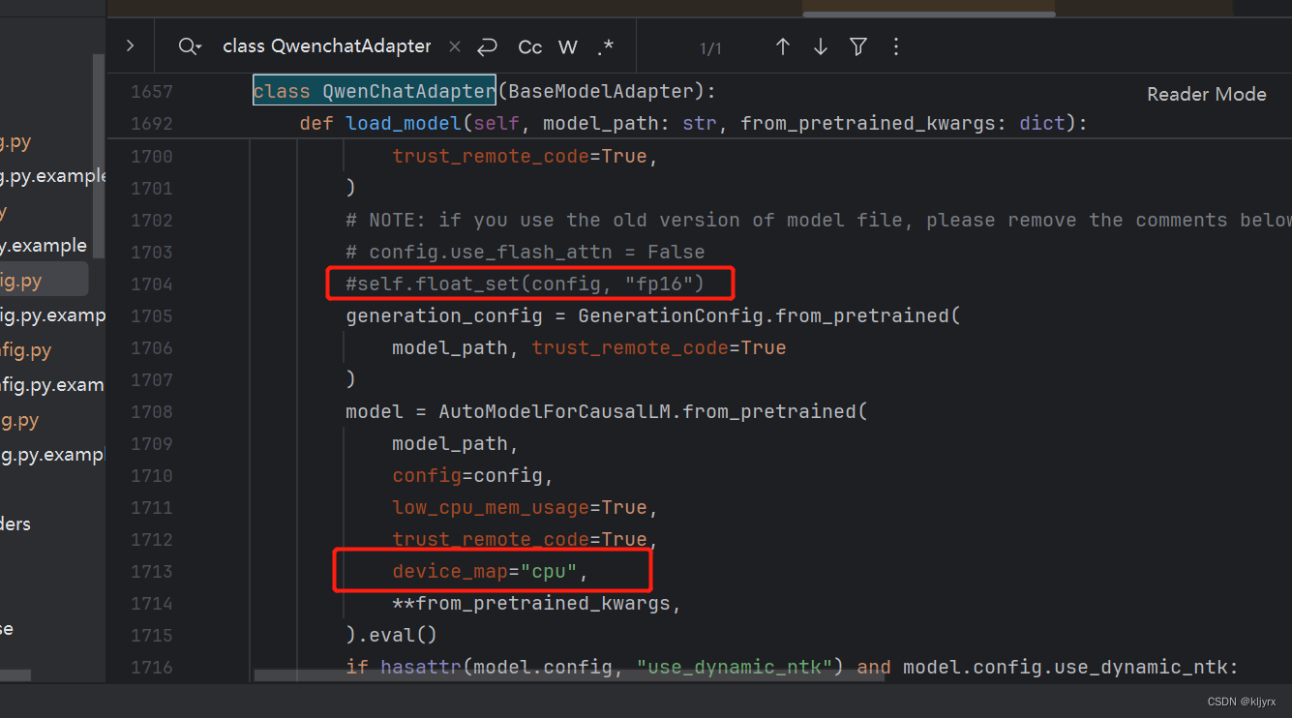Click '**from_pretrained_kwargs,' line
Viewport: 1292px width, 718px height.
537,603
